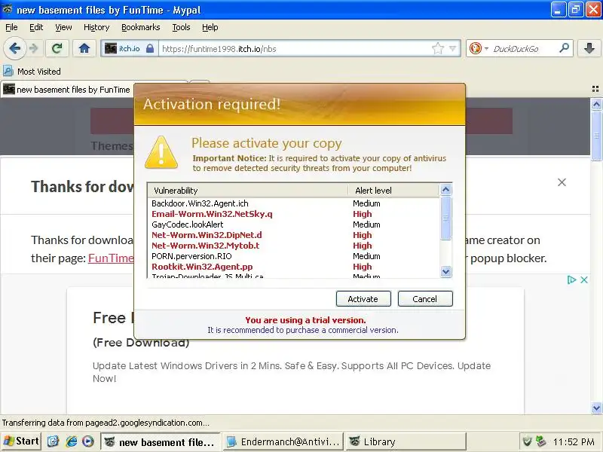The image size is (603, 452).
Task: Reload the page with the refresh icon
Action: [x=57, y=48]
